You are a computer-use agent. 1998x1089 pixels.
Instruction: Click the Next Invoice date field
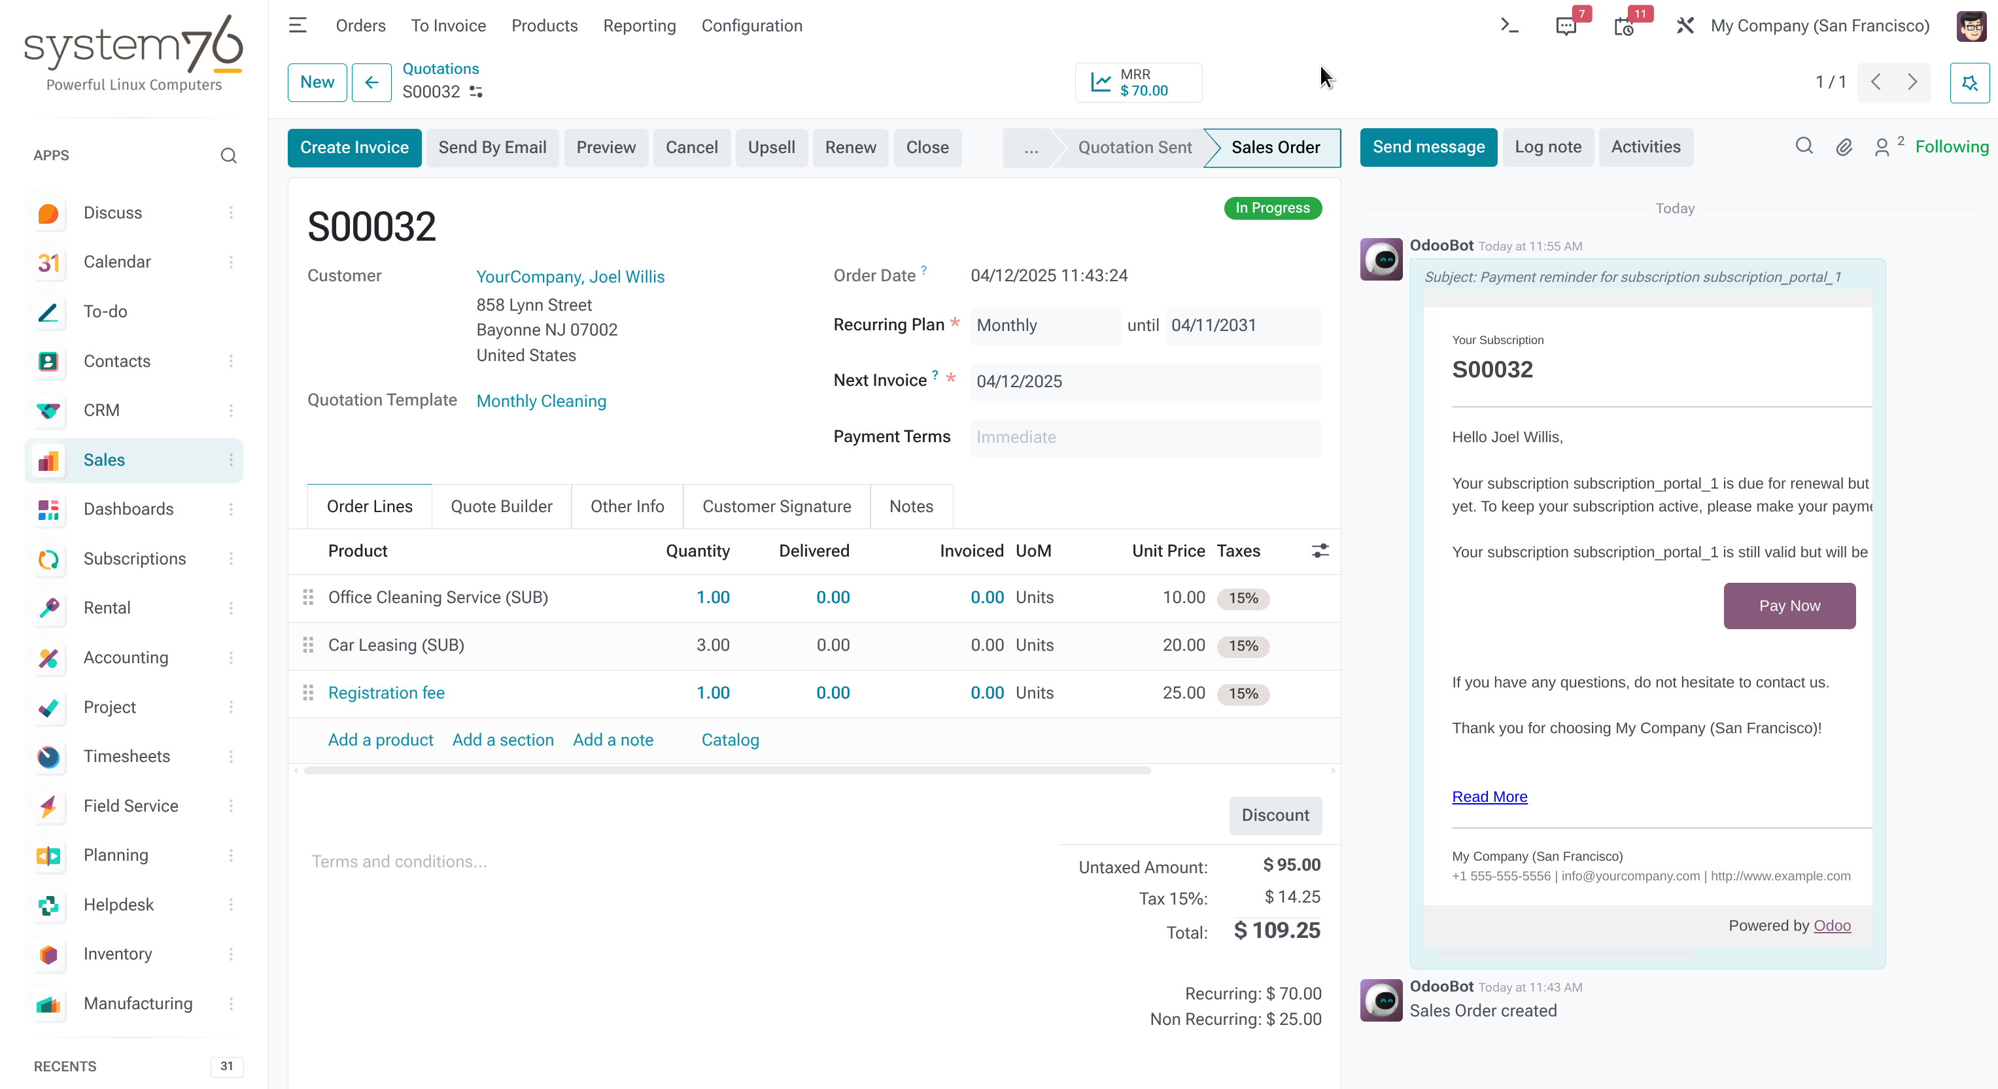[x=1146, y=381]
